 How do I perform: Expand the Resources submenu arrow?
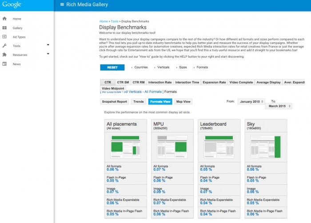pyautogui.click(x=48, y=54)
